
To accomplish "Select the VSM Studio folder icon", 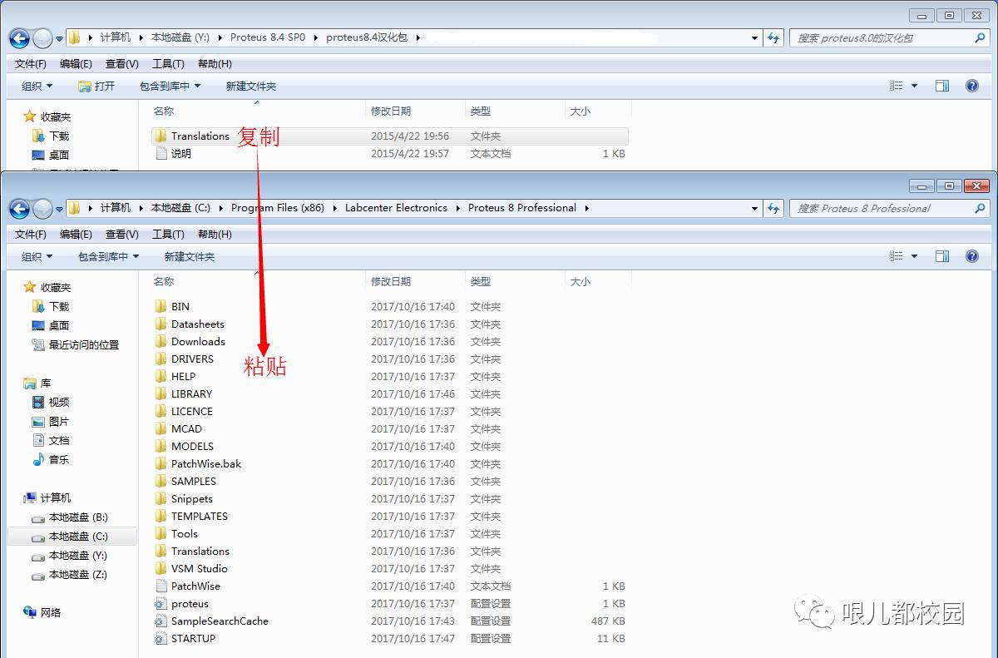I will click(161, 568).
